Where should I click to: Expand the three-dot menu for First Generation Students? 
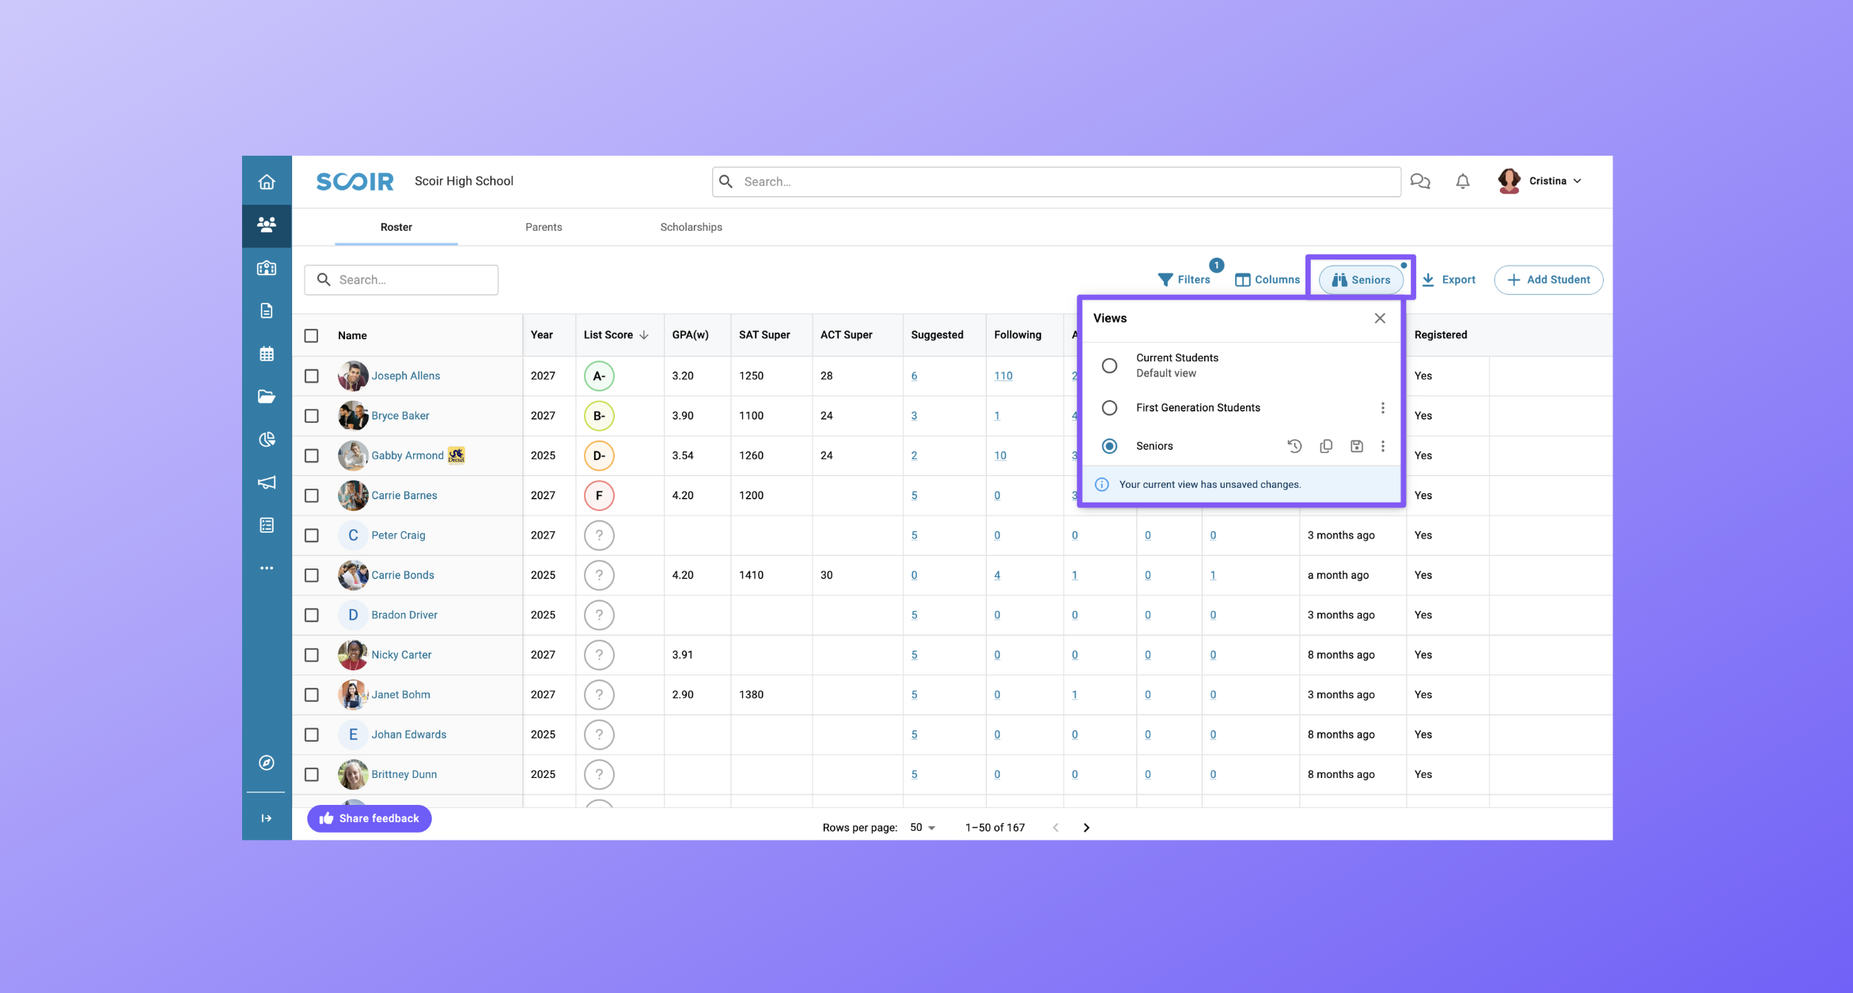tap(1381, 406)
